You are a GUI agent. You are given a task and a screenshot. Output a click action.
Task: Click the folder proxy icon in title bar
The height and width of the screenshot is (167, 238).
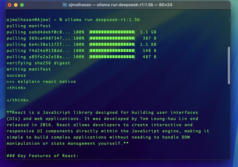coord(65,5)
